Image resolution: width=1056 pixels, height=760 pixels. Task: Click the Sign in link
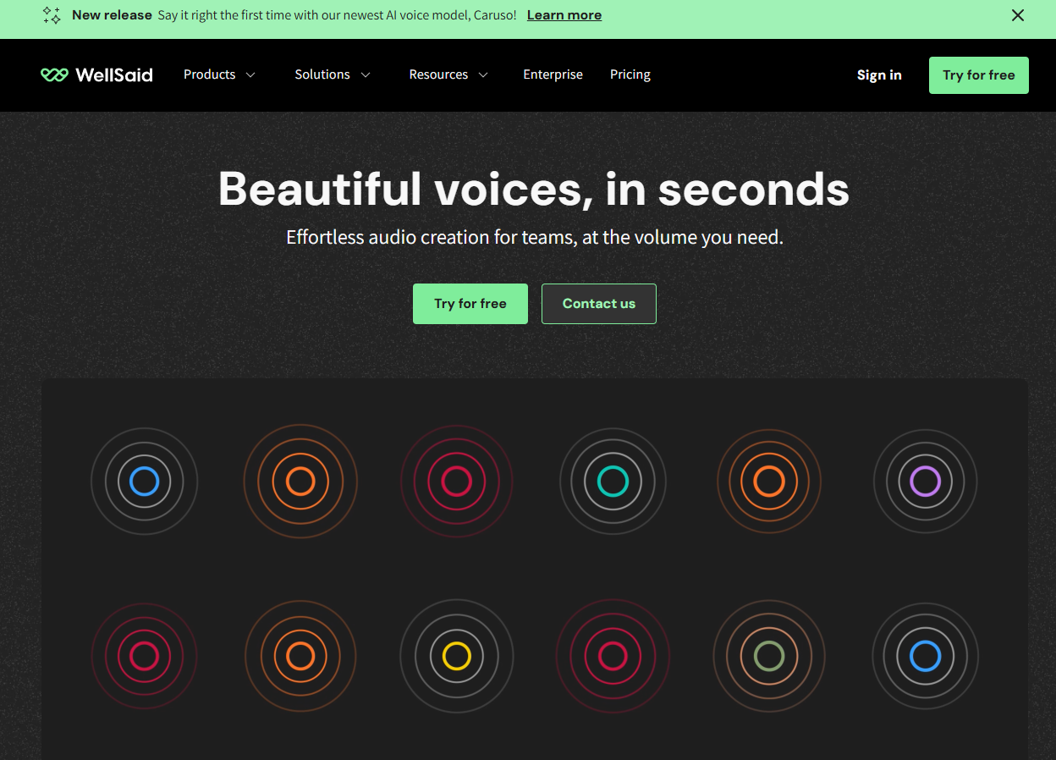(878, 75)
